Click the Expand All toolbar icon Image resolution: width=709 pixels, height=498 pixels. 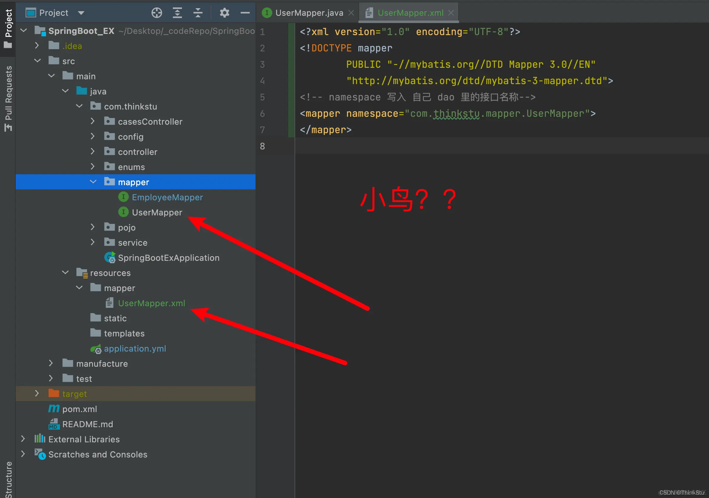click(x=177, y=13)
